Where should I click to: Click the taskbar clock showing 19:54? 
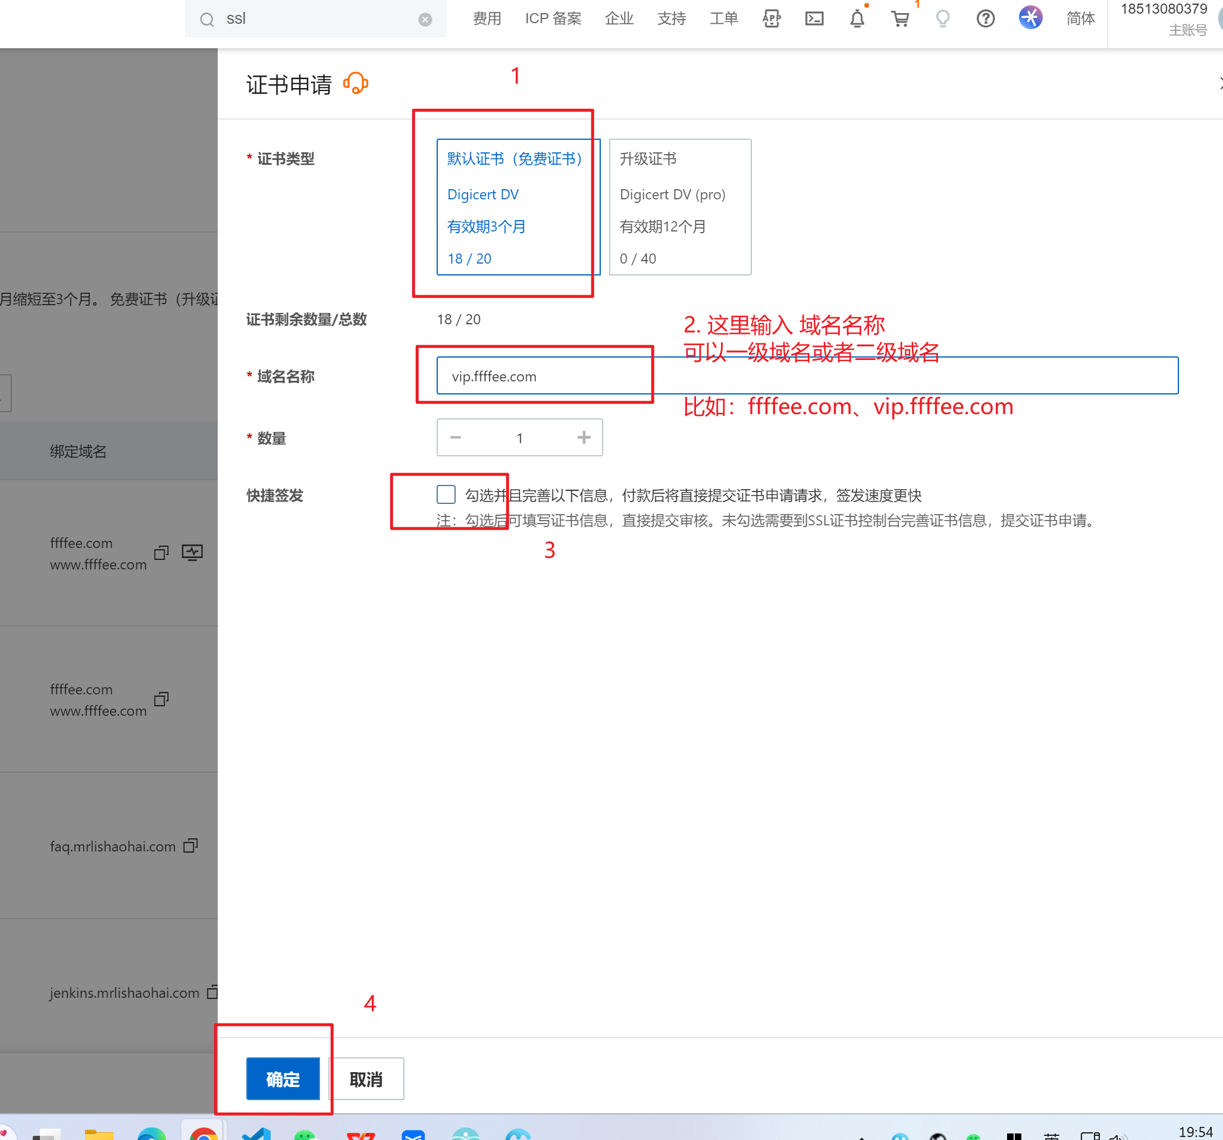pos(1195,1132)
